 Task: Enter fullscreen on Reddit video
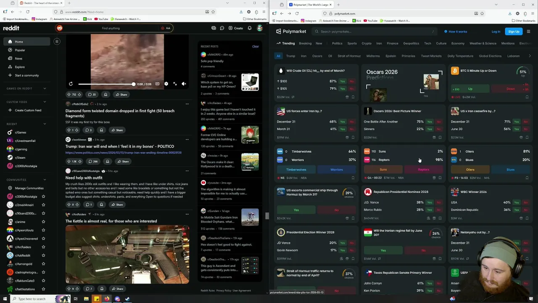tap(175, 84)
